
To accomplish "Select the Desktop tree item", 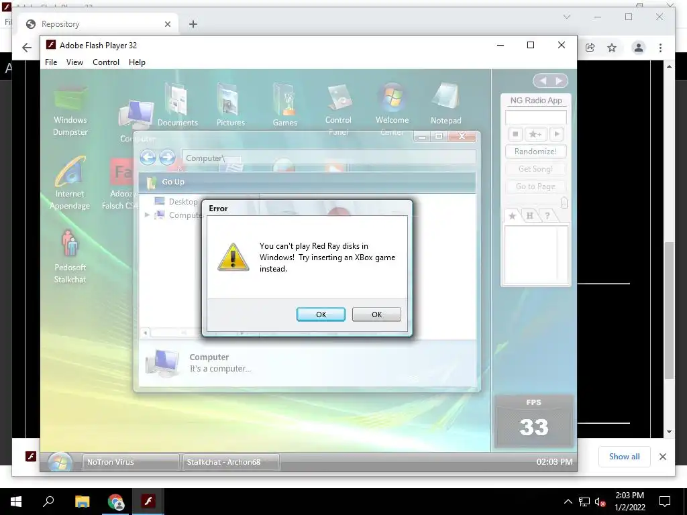I will pyautogui.click(x=176, y=201).
